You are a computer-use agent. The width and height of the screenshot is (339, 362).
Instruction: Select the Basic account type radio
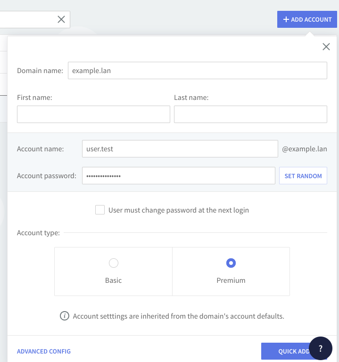114,263
